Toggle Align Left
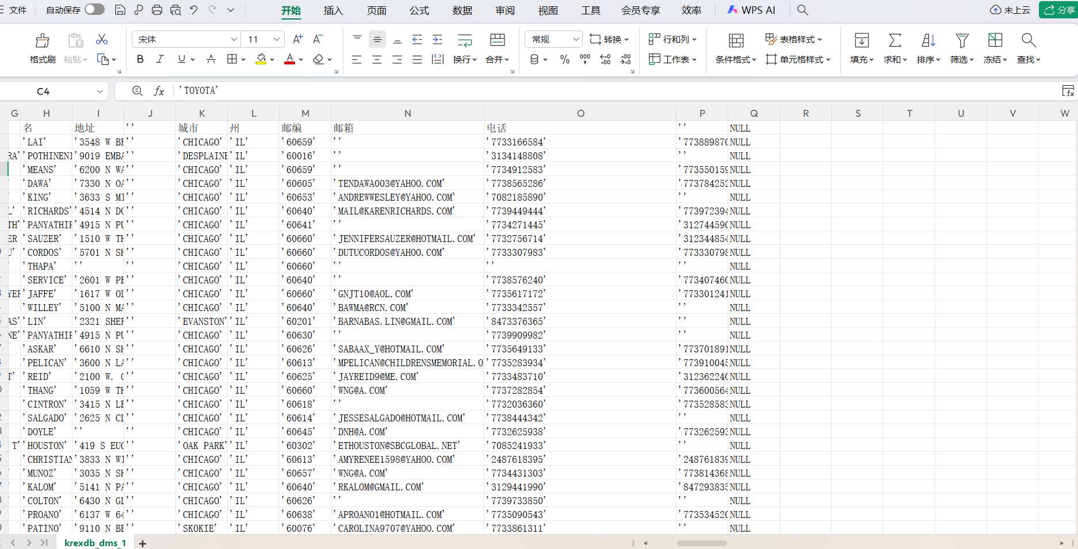 coord(357,59)
